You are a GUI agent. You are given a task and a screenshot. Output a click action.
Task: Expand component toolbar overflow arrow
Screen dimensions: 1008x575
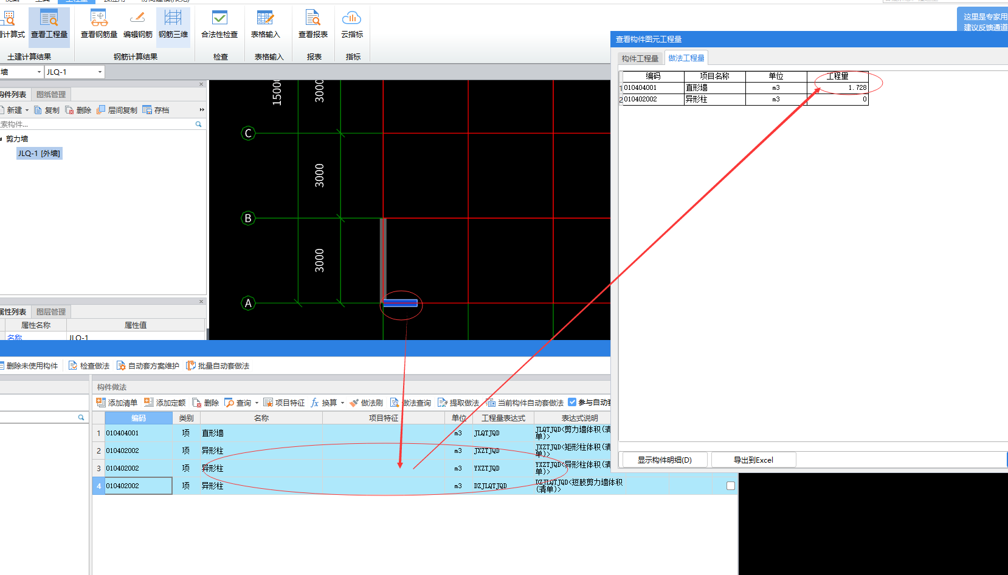[x=202, y=110]
